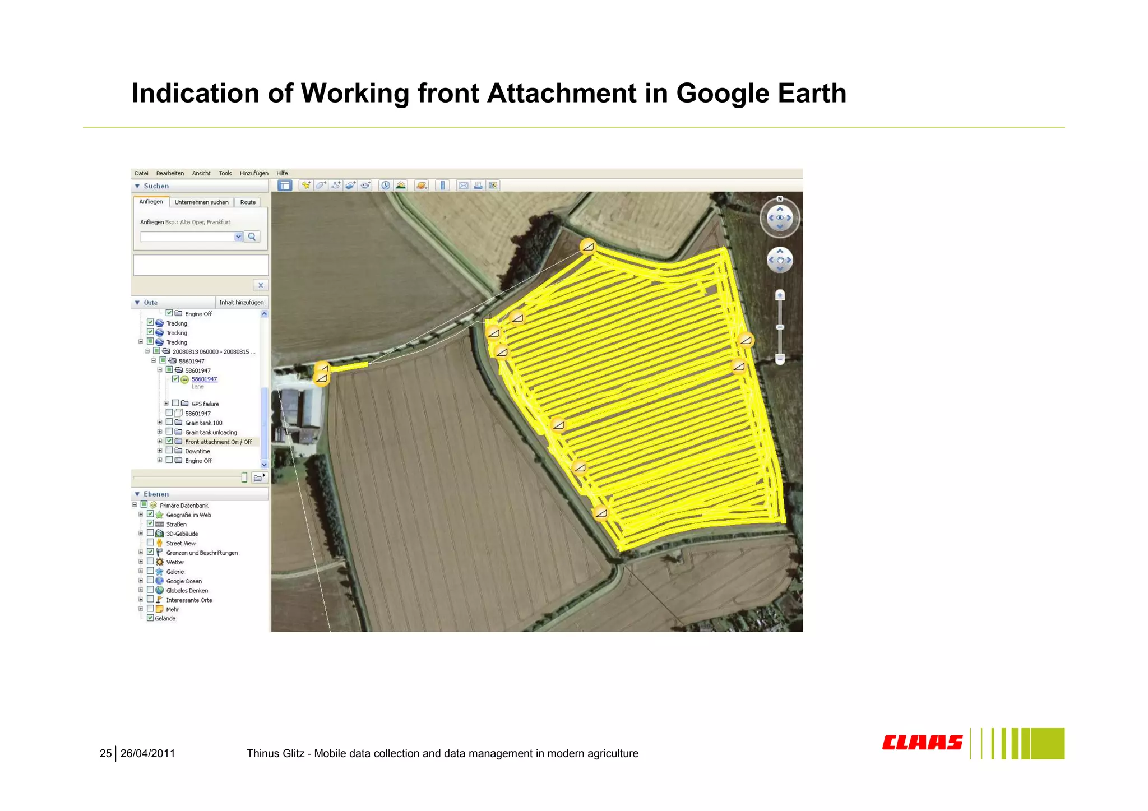Switch to the Route tab
This screenshot has width=1148, height=811.
(248, 202)
